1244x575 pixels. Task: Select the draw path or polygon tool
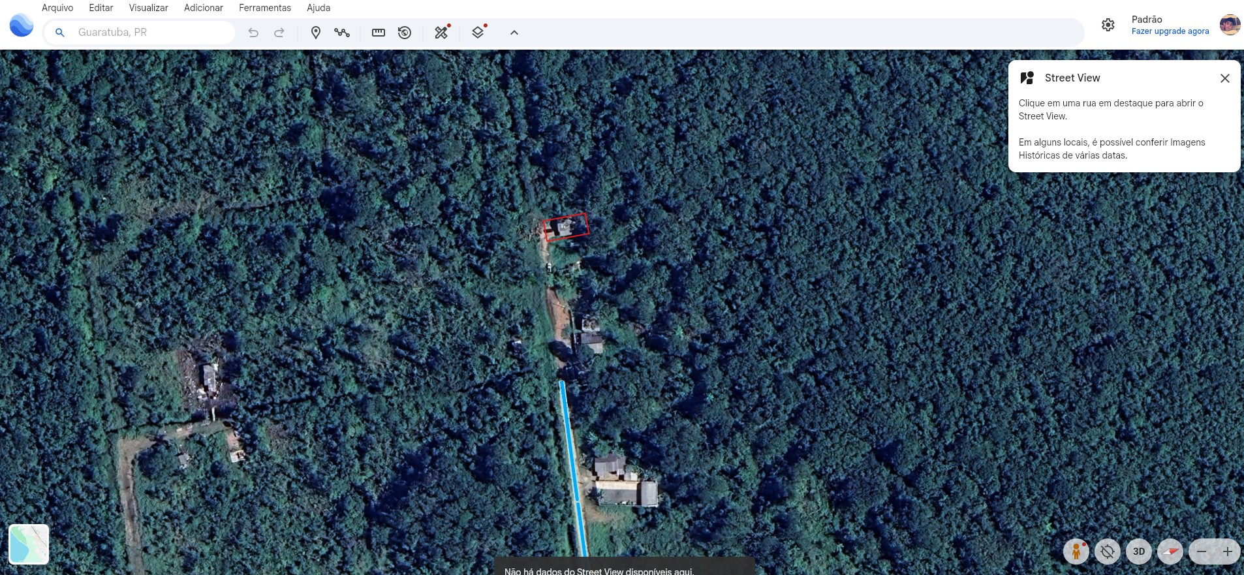(342, 32)
